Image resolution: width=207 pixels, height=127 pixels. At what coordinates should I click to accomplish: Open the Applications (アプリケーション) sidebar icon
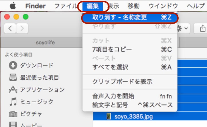[x=13, y=90]
